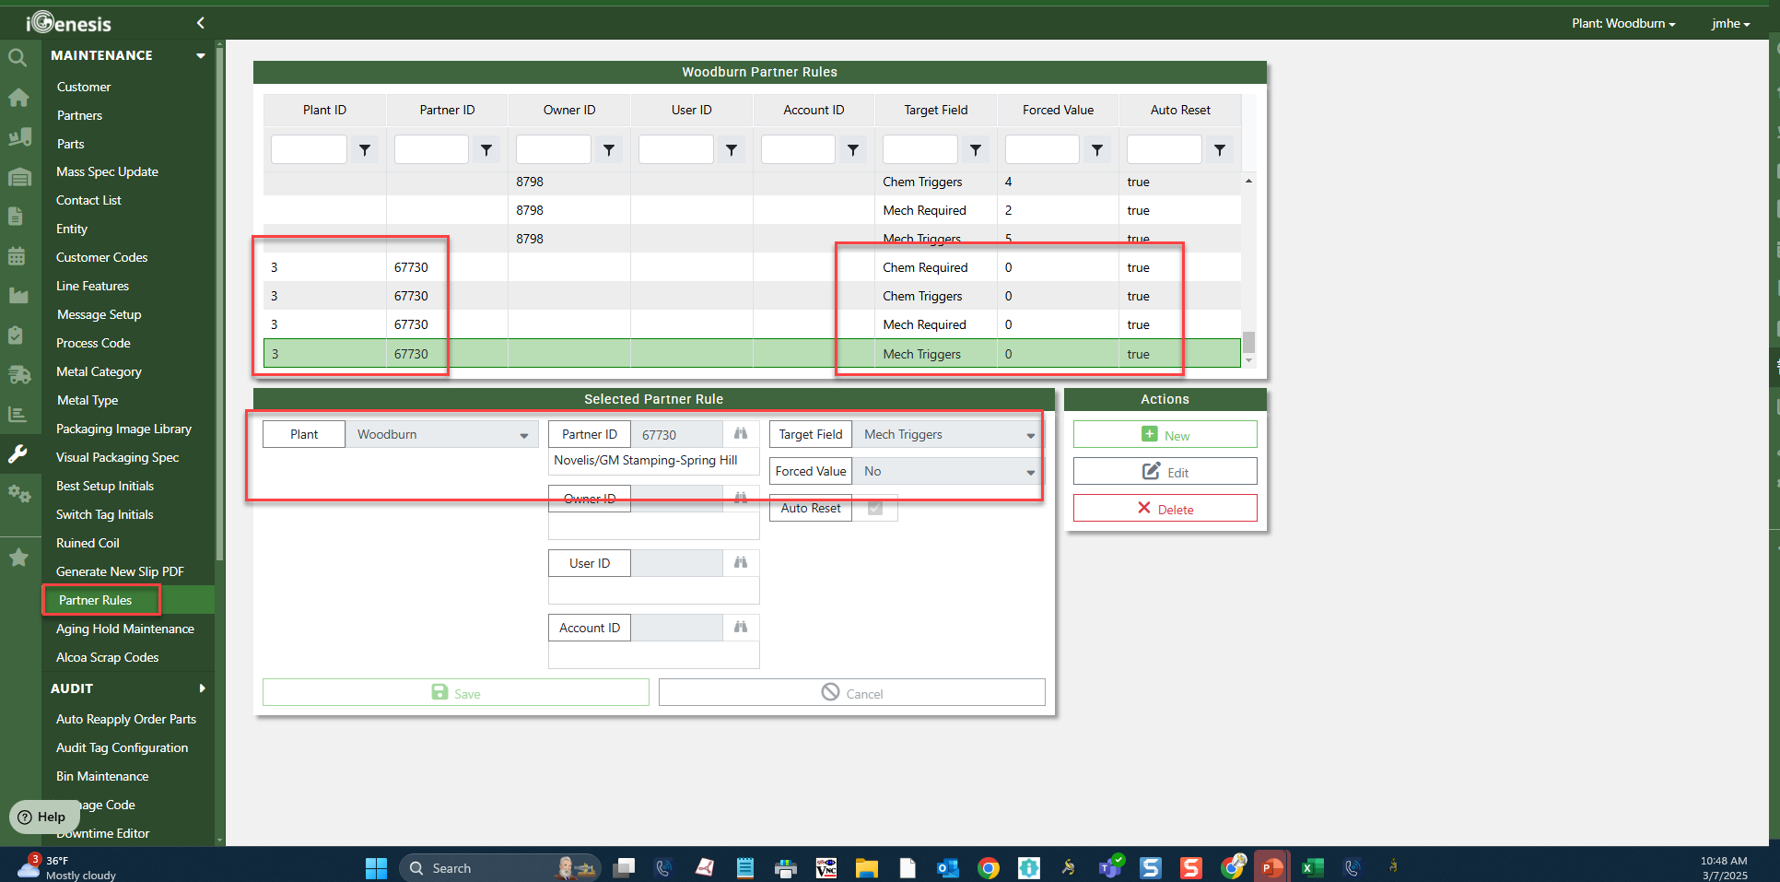1780x882 pixels.
Task: Open the warehouse icon in sidebar
Action: (x=19, y=177)
